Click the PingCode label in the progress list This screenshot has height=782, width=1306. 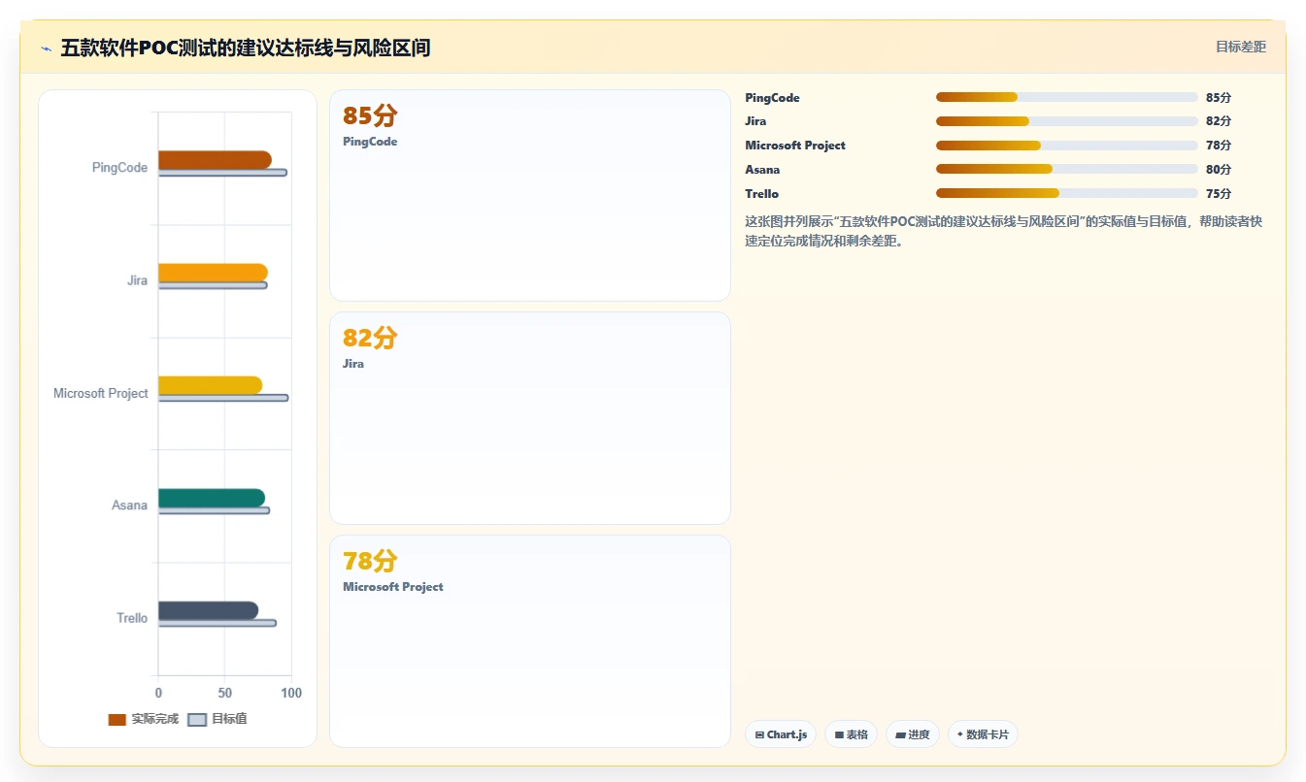(773, 98)
